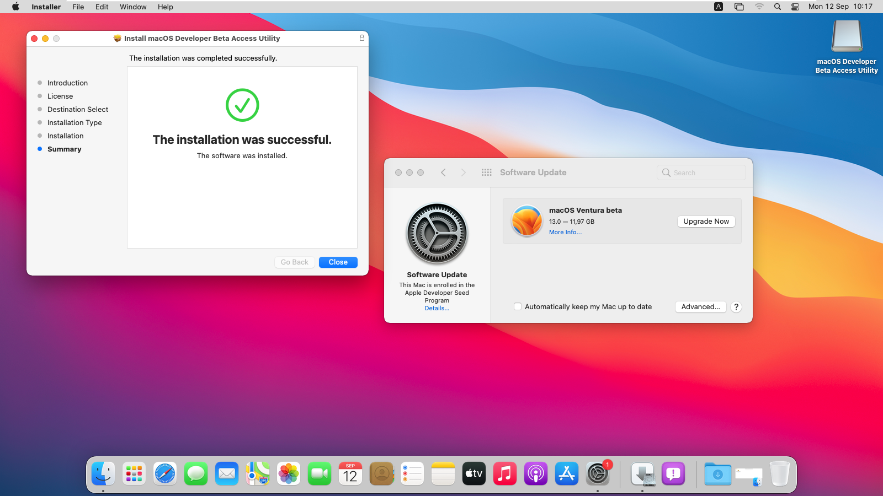Launch Apple TV from Dock
The width and height of the screenshot is (883, 496).
(474, 473)
